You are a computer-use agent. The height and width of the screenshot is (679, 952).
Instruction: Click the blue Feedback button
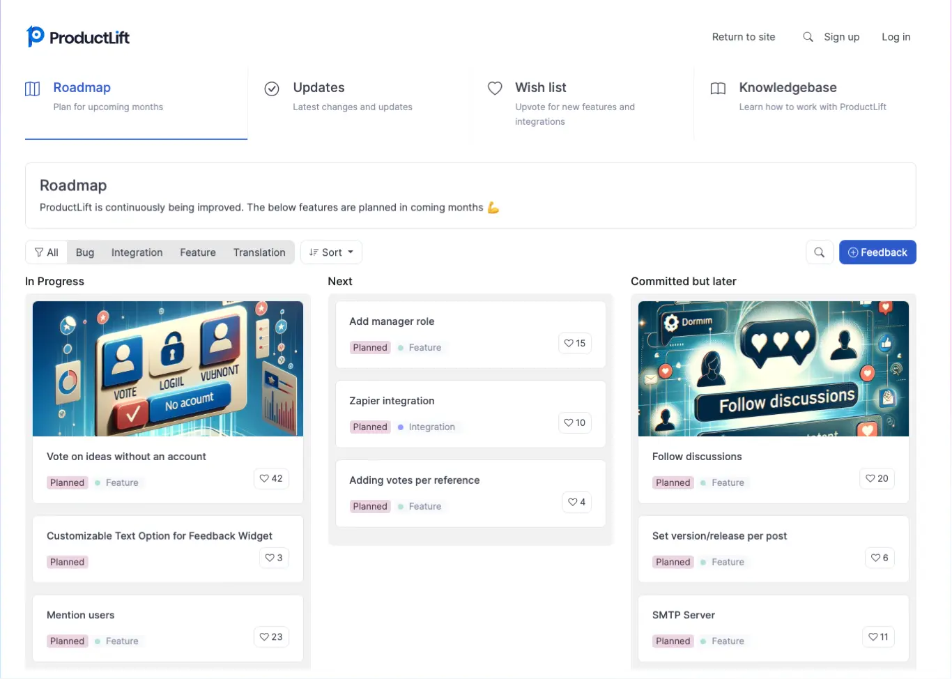click(x=877, y=252)
